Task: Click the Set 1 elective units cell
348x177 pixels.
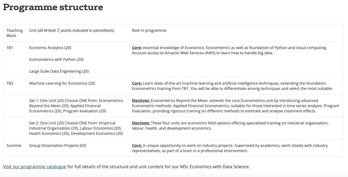Action: click(76, 106)
